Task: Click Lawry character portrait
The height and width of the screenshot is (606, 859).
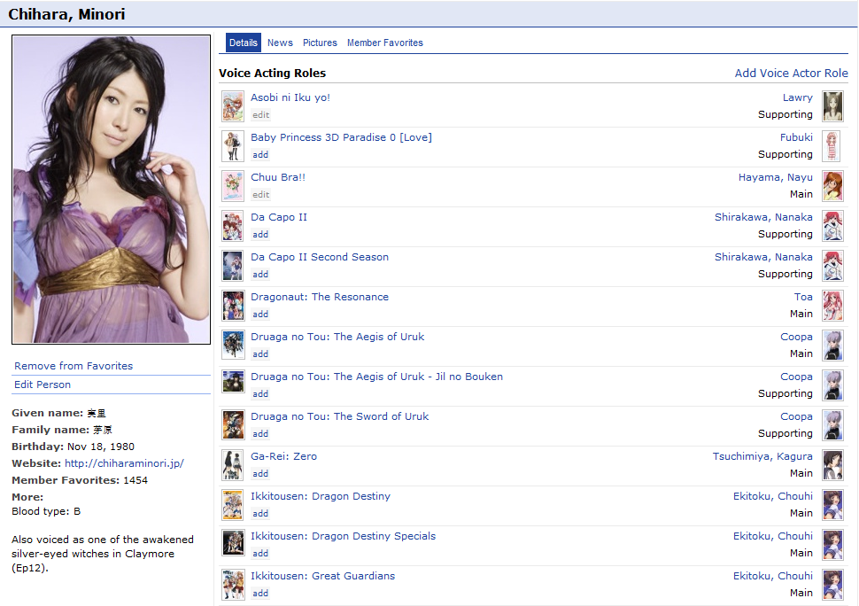Action: tap(832, 106)
